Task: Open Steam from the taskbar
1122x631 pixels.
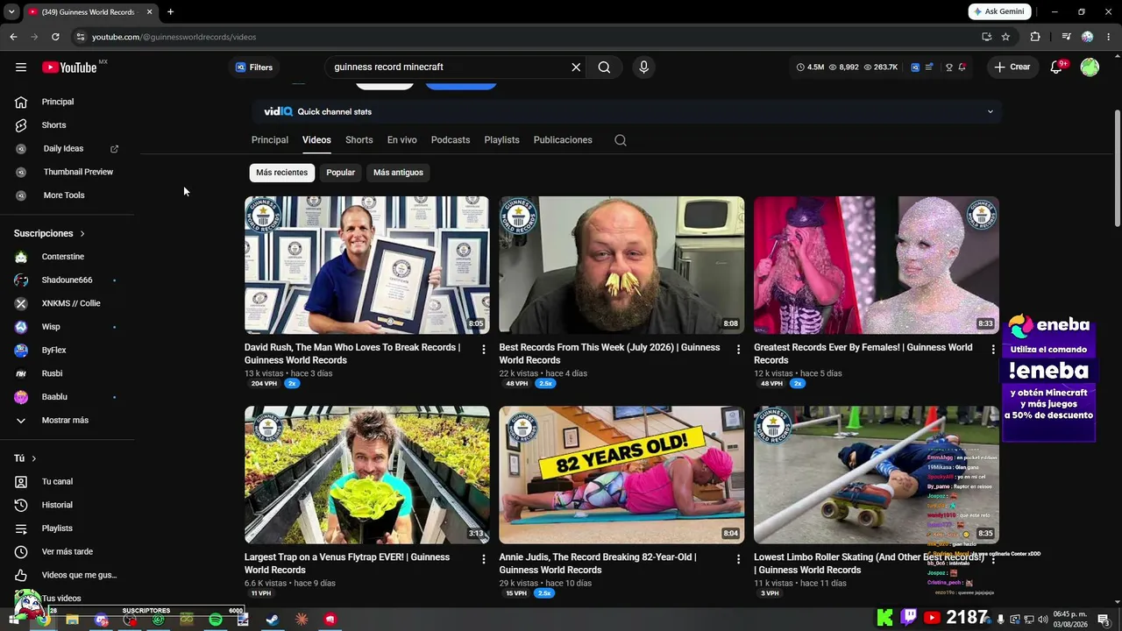Action: [273, 620]
